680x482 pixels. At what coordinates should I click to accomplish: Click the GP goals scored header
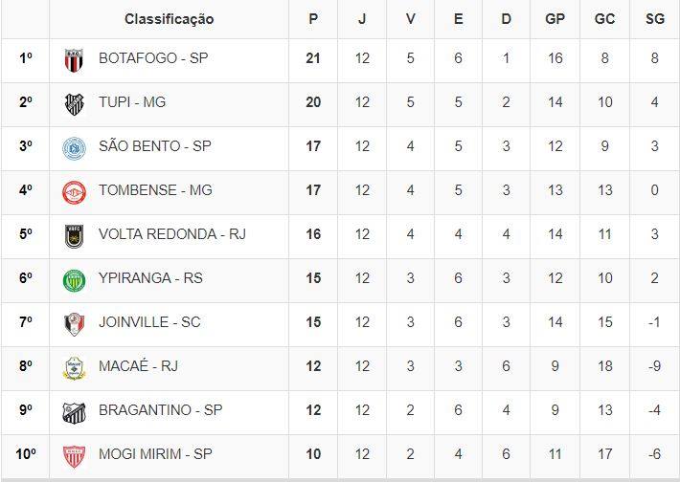click(555, 19)
